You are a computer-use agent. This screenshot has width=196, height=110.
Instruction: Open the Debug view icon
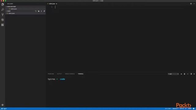point(2,20)
